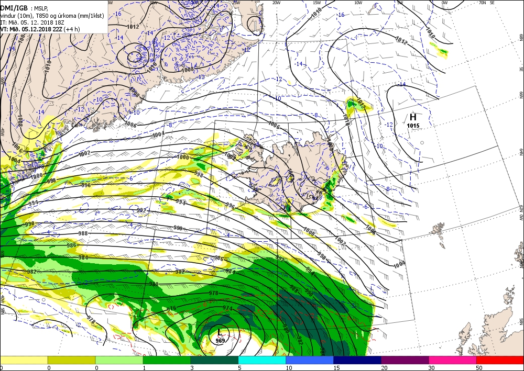
Task: Click the small station circle southeast of the H
Action: [422, 143]
